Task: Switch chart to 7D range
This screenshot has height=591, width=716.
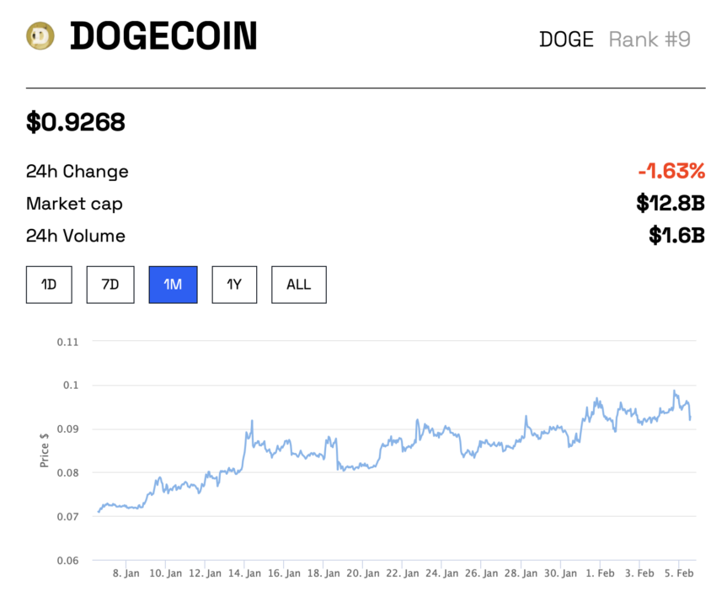Action: click(110, 285)
